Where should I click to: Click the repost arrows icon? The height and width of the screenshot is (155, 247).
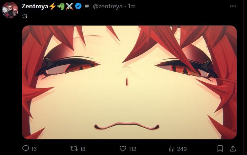click(x=74, y=148)
